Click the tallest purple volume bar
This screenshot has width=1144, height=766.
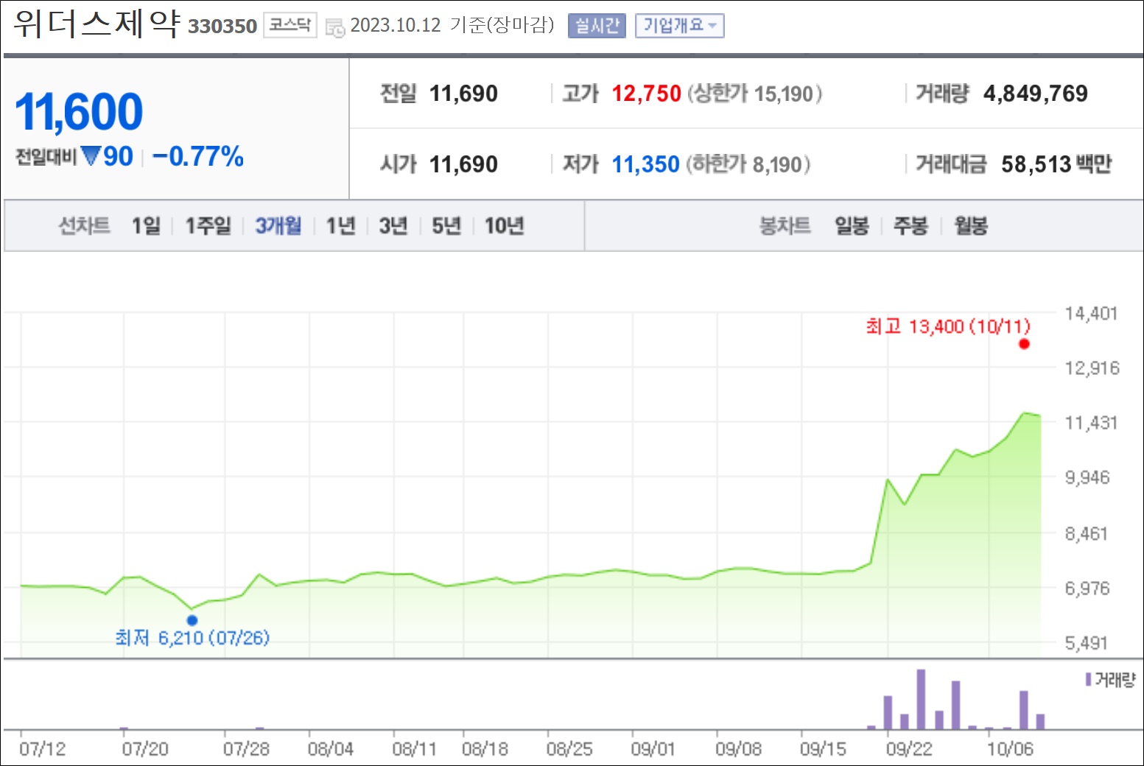pyautogui.click(x=921, y=699)
